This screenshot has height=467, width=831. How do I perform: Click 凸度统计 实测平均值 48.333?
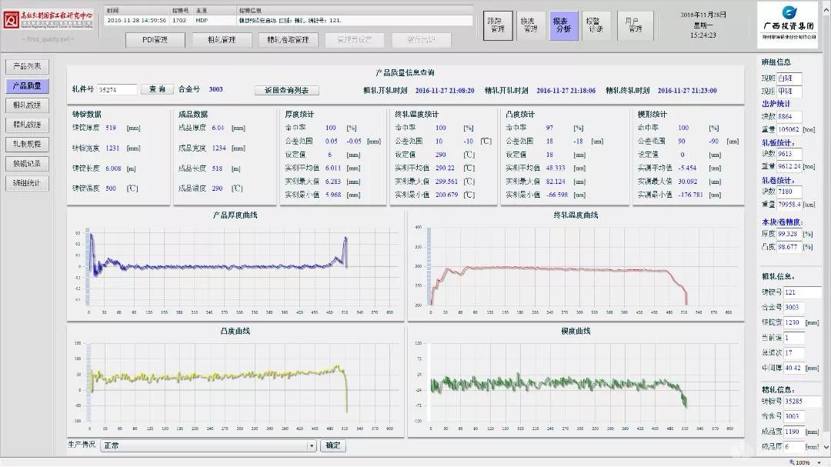tap(556, 168)
